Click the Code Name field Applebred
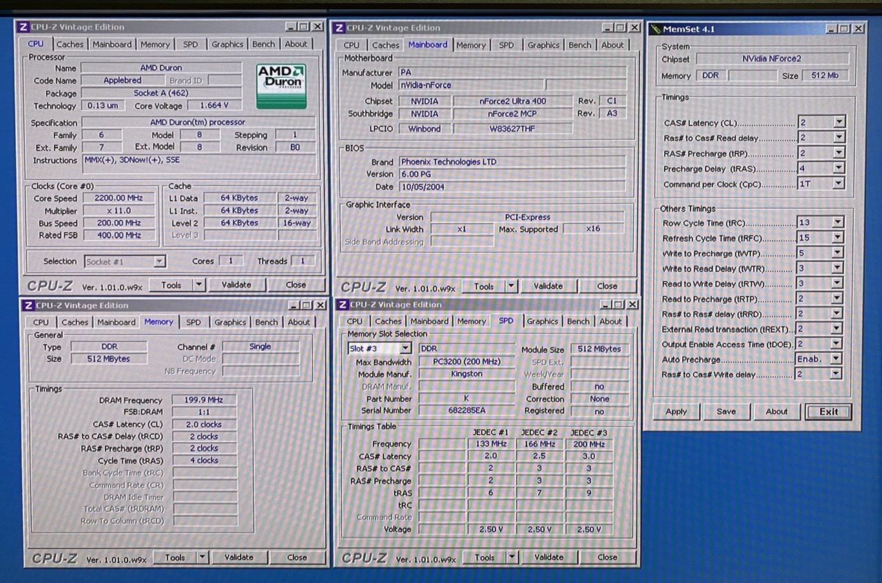Screen dimensions: 882x583 tap(123, 81)
